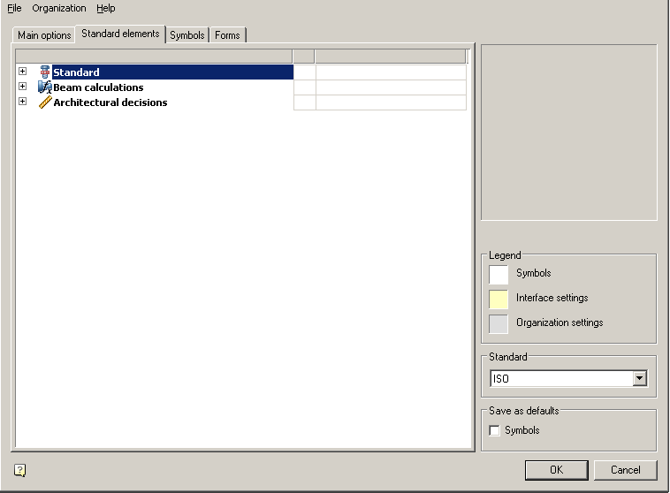
Task: Switch to the Forms tab
Action: [x=227, y=35]
